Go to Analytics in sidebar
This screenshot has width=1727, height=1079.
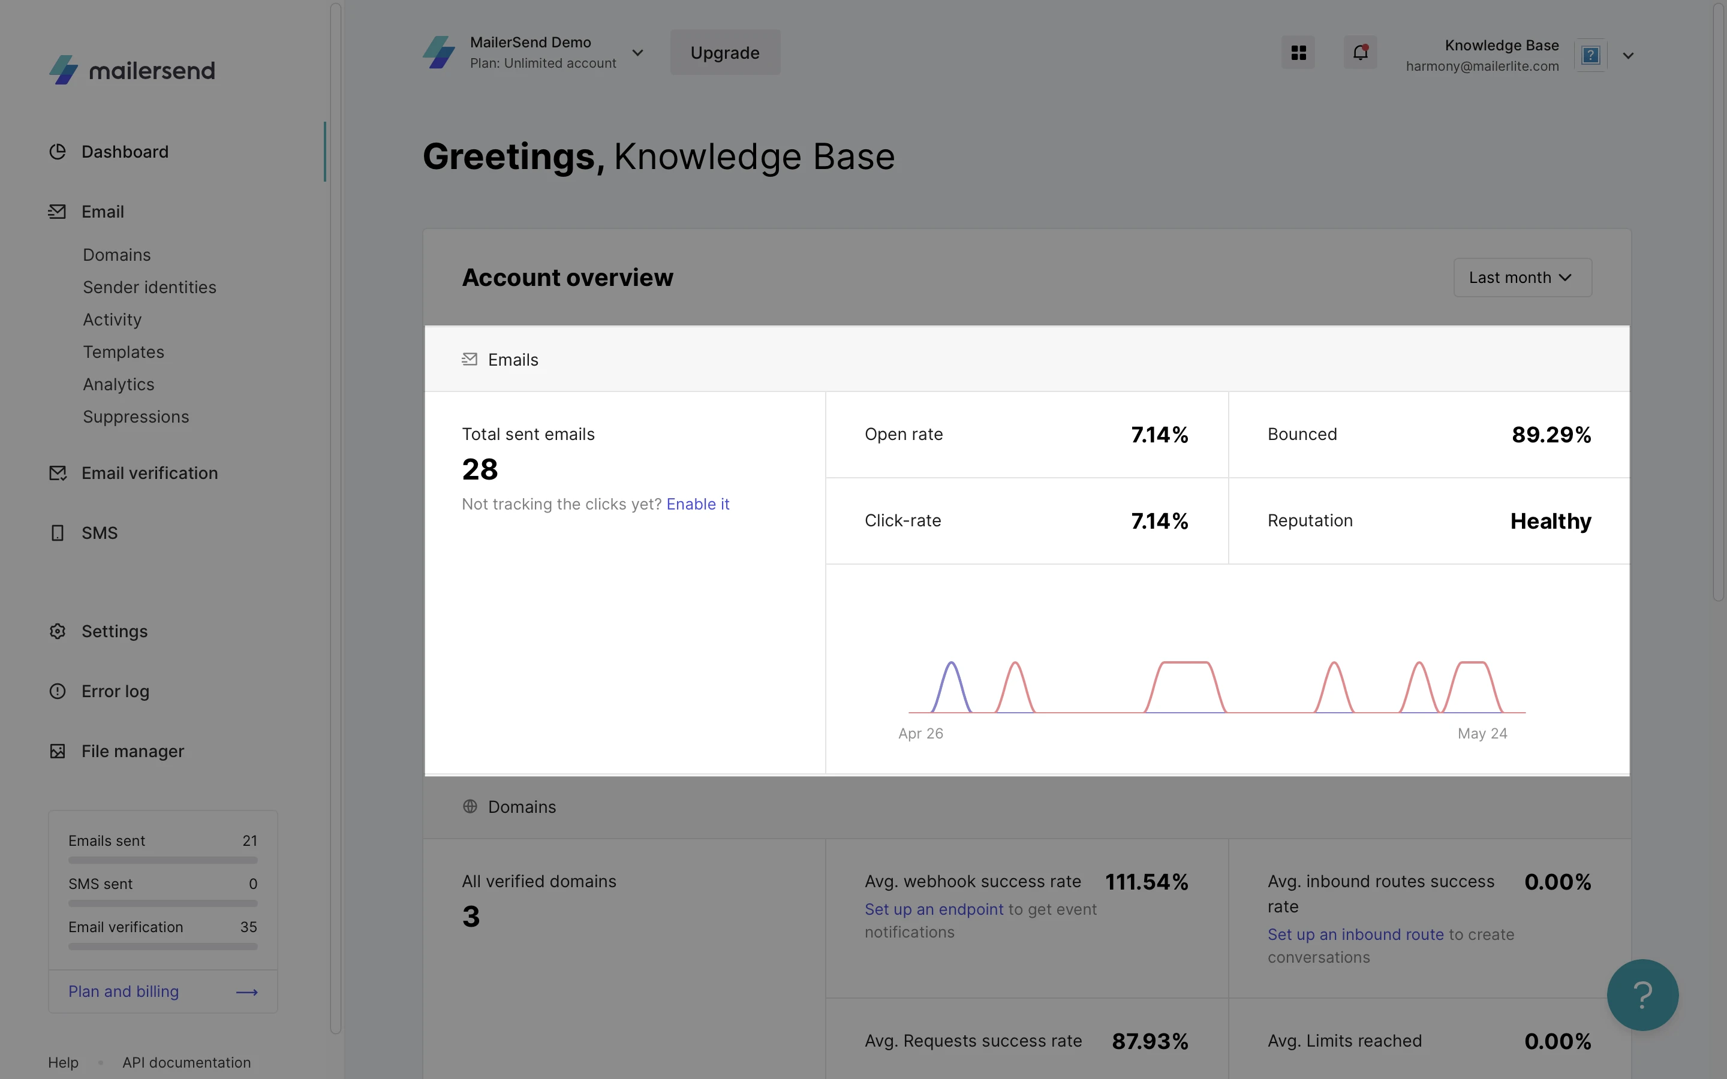119,385
